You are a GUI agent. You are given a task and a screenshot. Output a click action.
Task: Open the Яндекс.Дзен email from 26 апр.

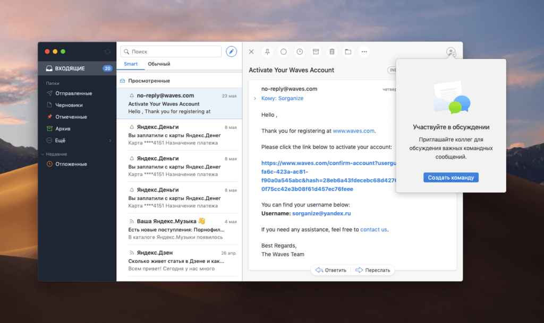pos(180,260)
